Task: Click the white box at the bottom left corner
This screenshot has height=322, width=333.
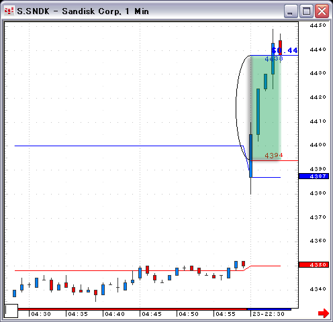Action: coord(11,311)
